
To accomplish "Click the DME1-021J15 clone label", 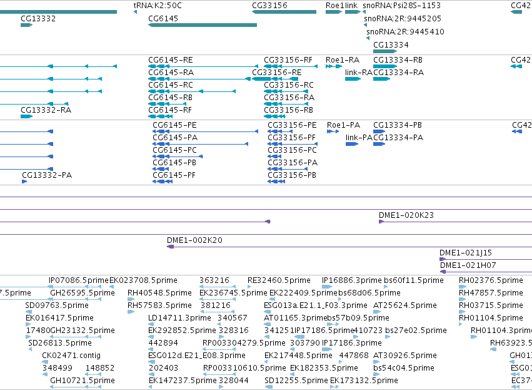I will tap(466, 253).
